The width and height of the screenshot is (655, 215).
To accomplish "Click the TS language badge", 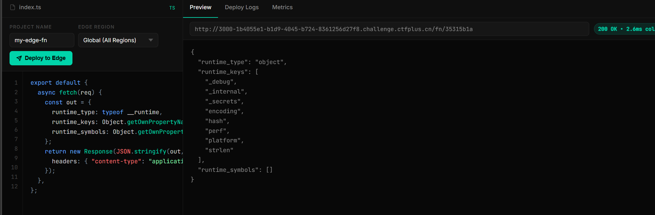I will pos(172,8).
